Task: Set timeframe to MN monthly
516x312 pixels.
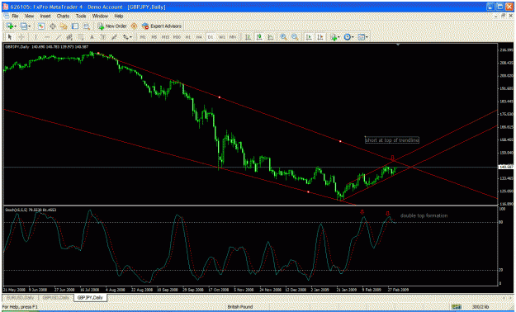Action: tap(233, 37)
